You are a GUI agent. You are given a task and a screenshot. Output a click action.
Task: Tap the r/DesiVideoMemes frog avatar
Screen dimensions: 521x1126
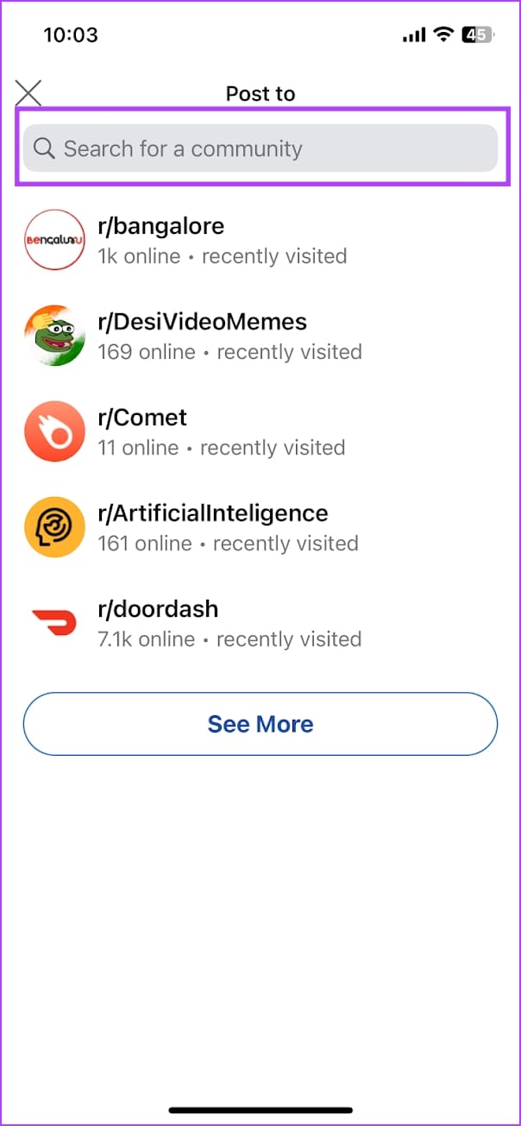click(x=54, y=336)
